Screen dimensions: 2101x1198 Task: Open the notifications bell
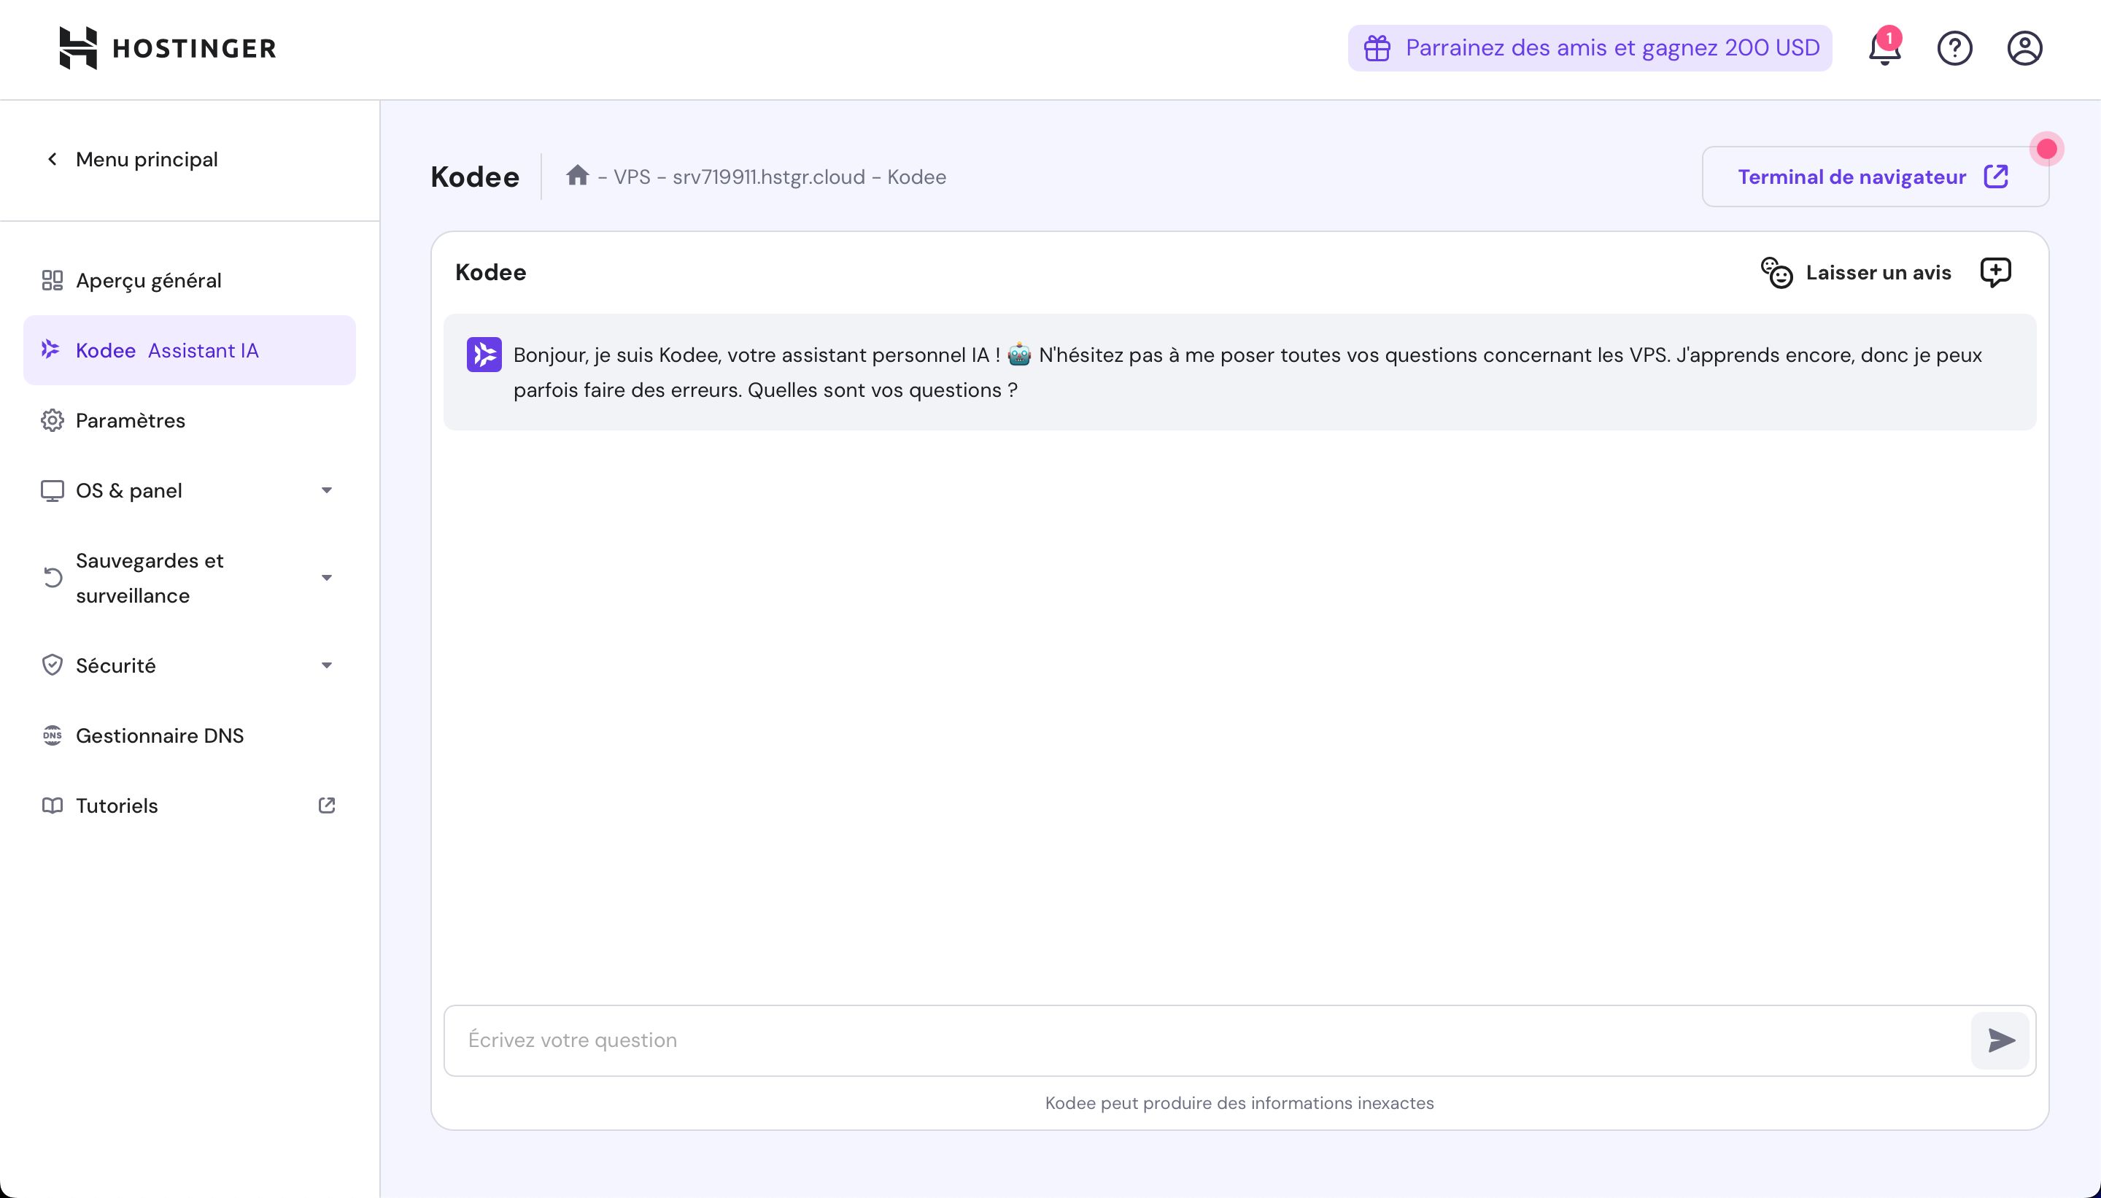pyautogui.click(x=1884, y=47)
